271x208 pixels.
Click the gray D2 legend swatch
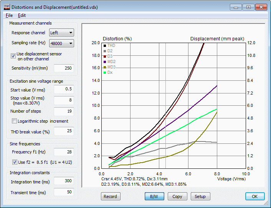(105, 51)
